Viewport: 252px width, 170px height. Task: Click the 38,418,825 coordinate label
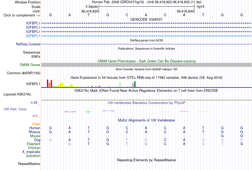89,11
